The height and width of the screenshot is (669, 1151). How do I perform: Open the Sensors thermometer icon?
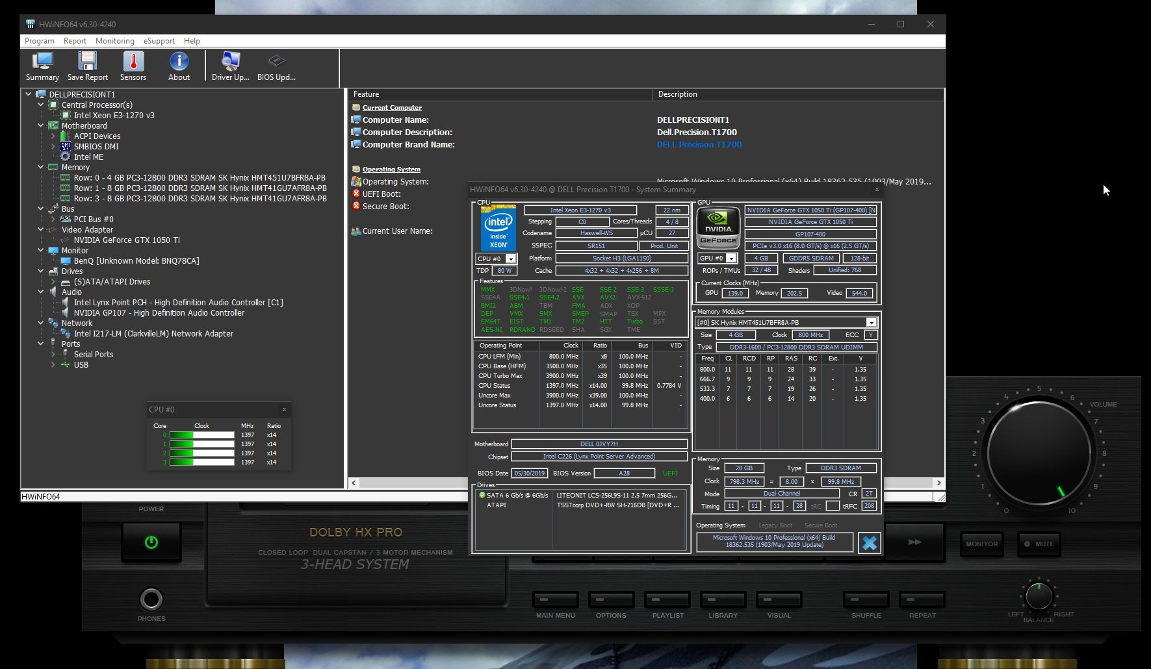click(x=133, y=67)
